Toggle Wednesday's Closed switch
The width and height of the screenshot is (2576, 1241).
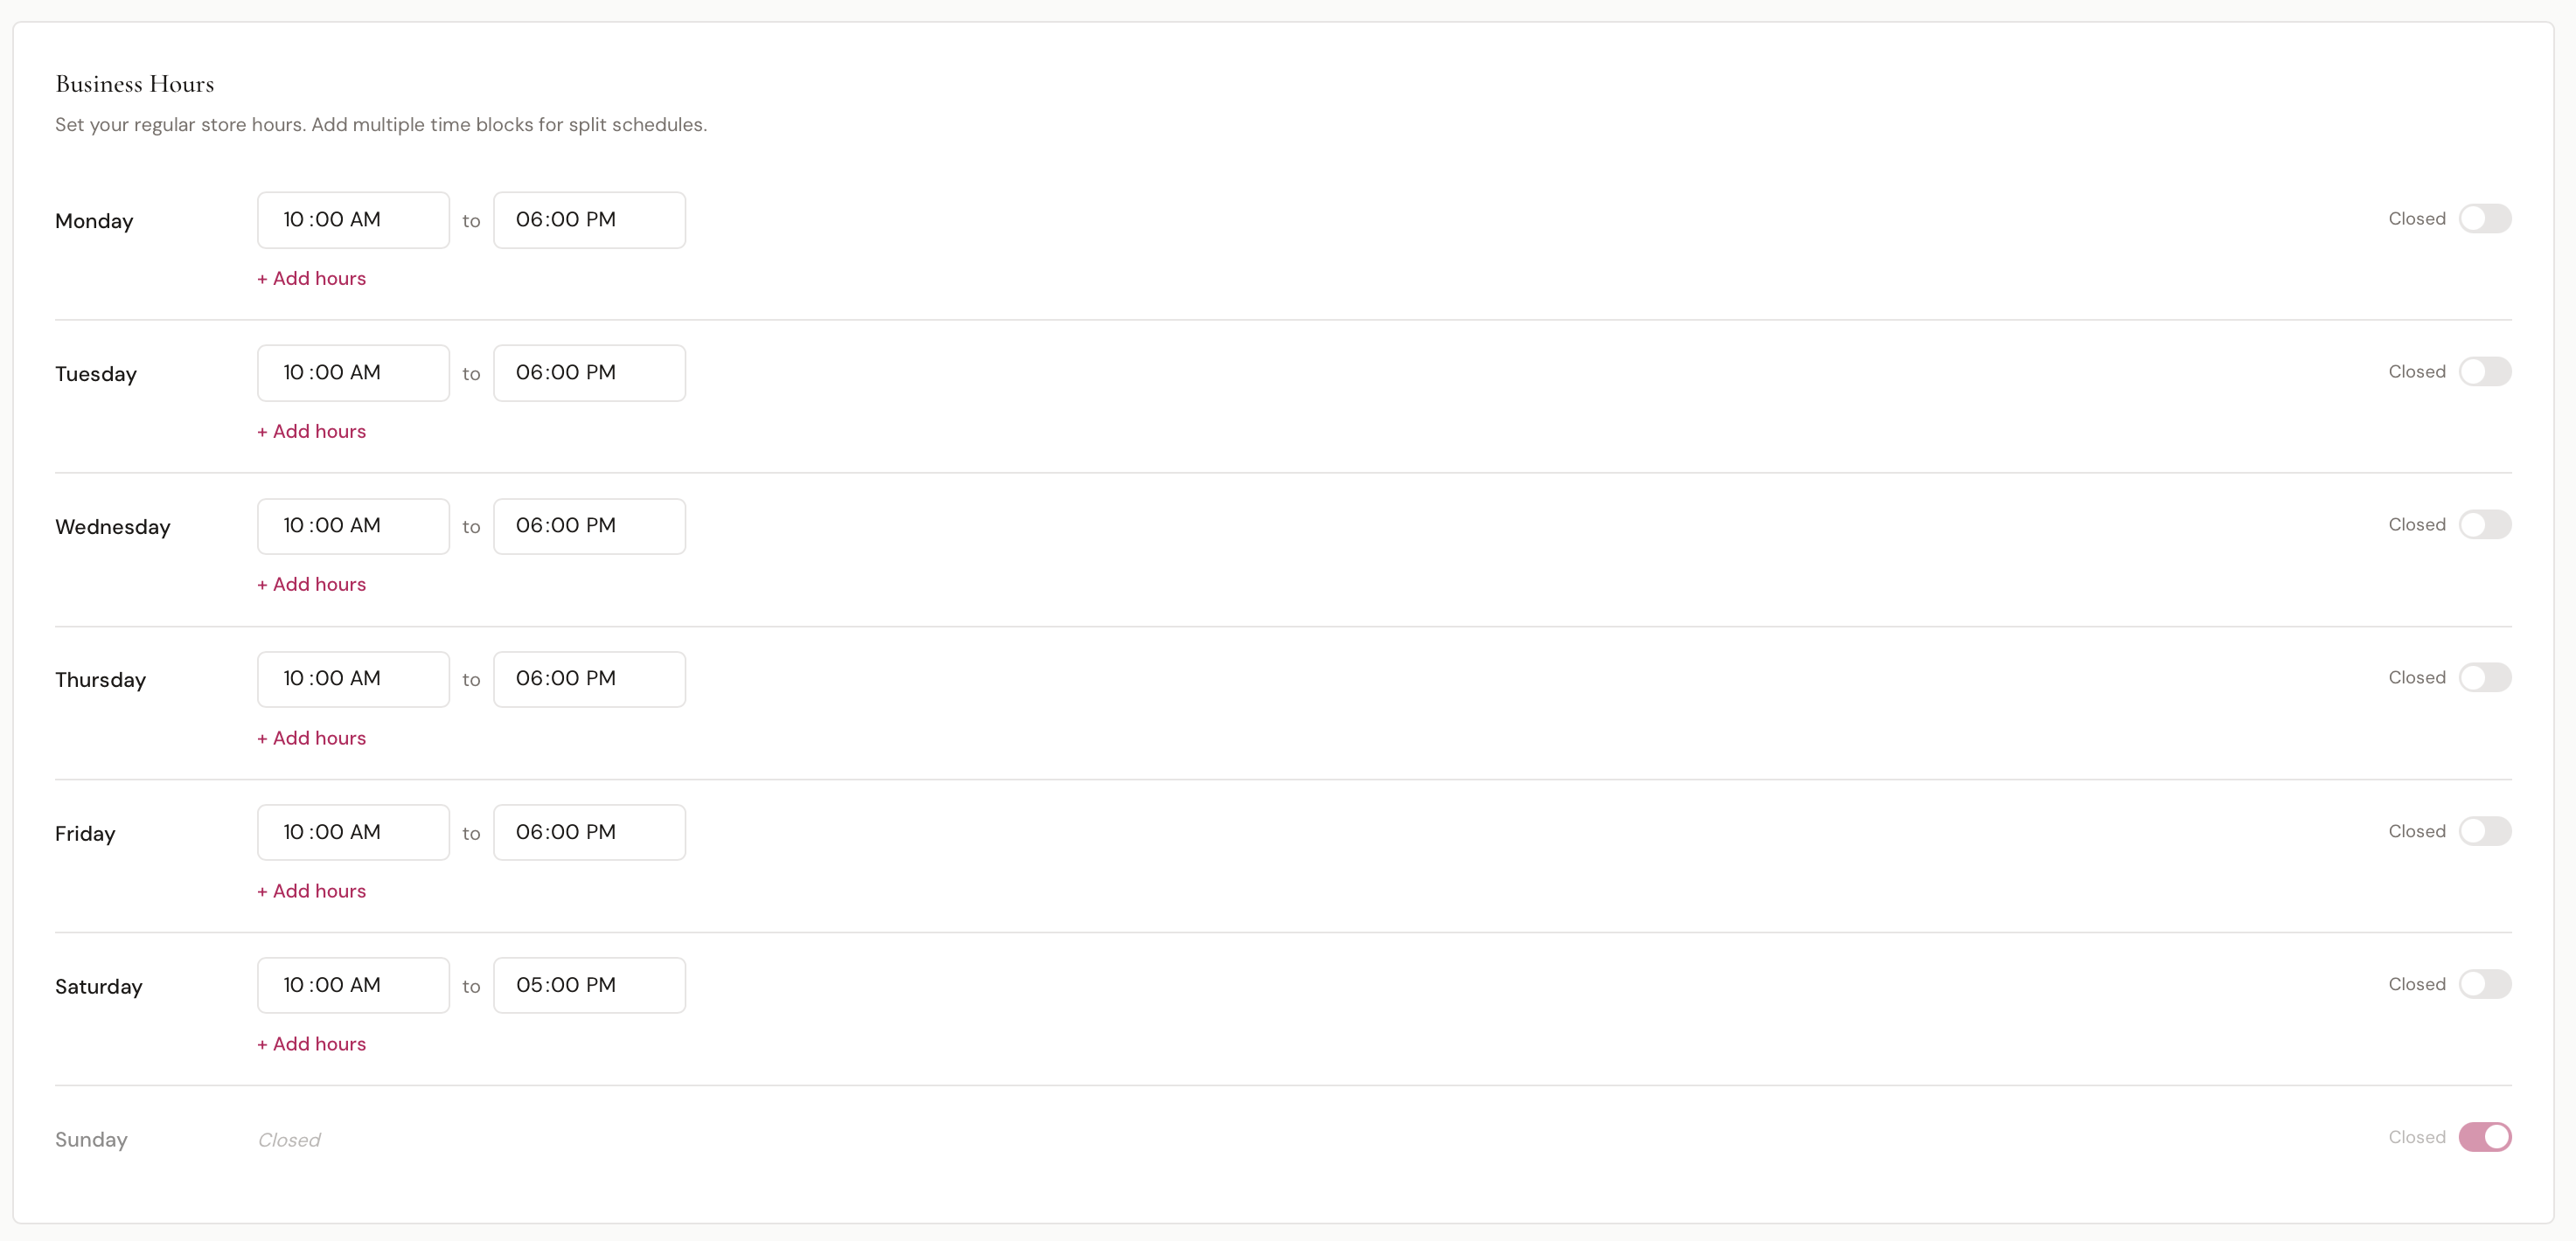[x=2484, y=524]
